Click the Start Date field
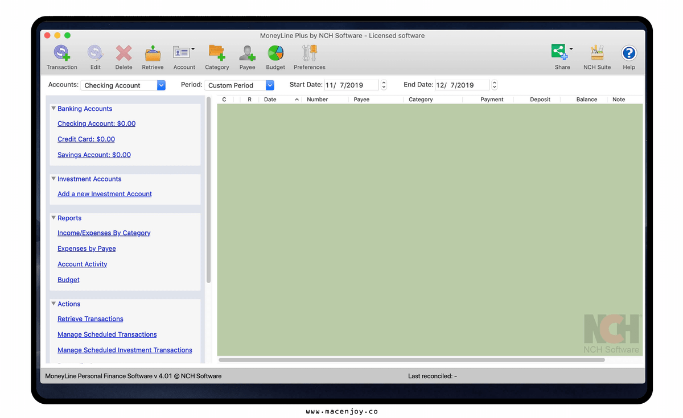Image resolution: width=683 pixels, height=418 pixels. 351,85
